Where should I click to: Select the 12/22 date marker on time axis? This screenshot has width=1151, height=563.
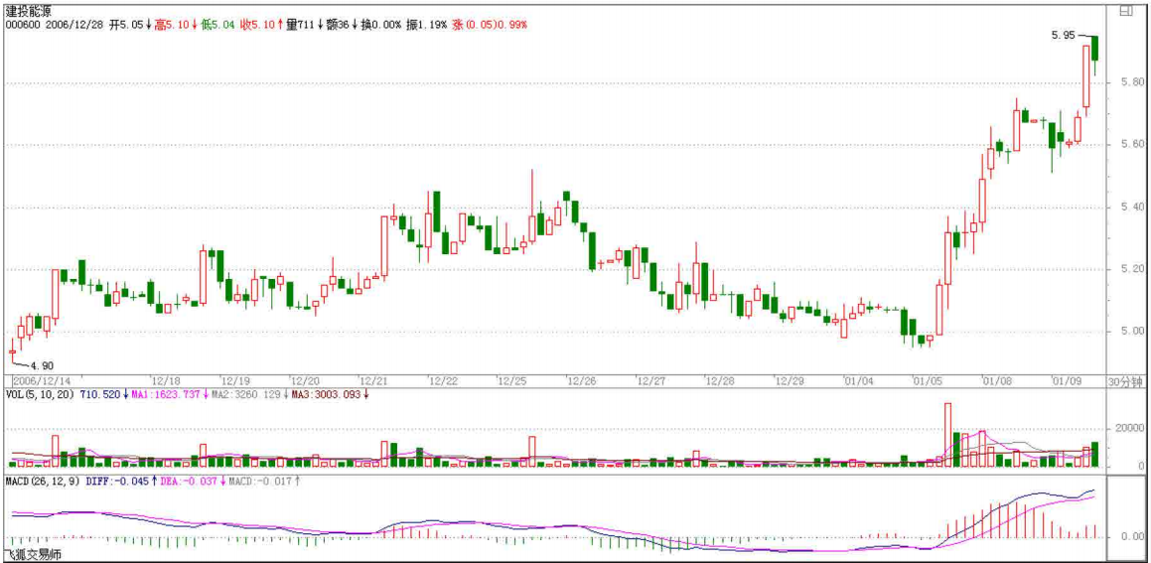[442, 380]
